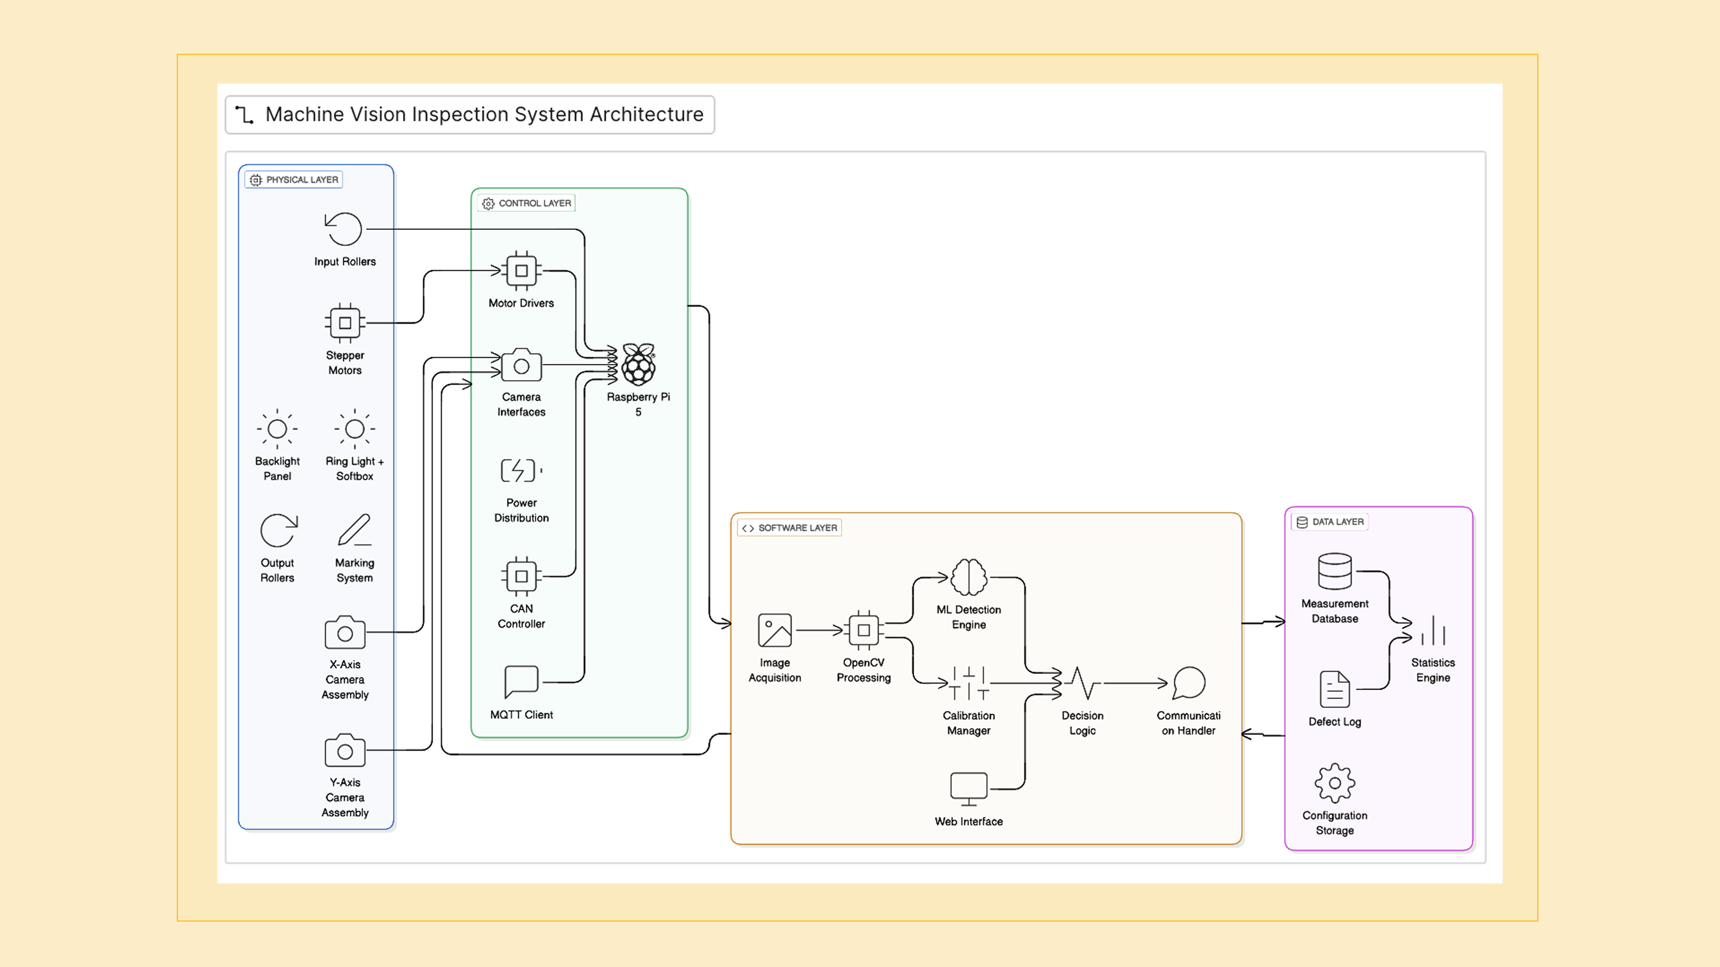
Task: Click the SOFTWARE LAYER header label
Action: pos(789,527)
